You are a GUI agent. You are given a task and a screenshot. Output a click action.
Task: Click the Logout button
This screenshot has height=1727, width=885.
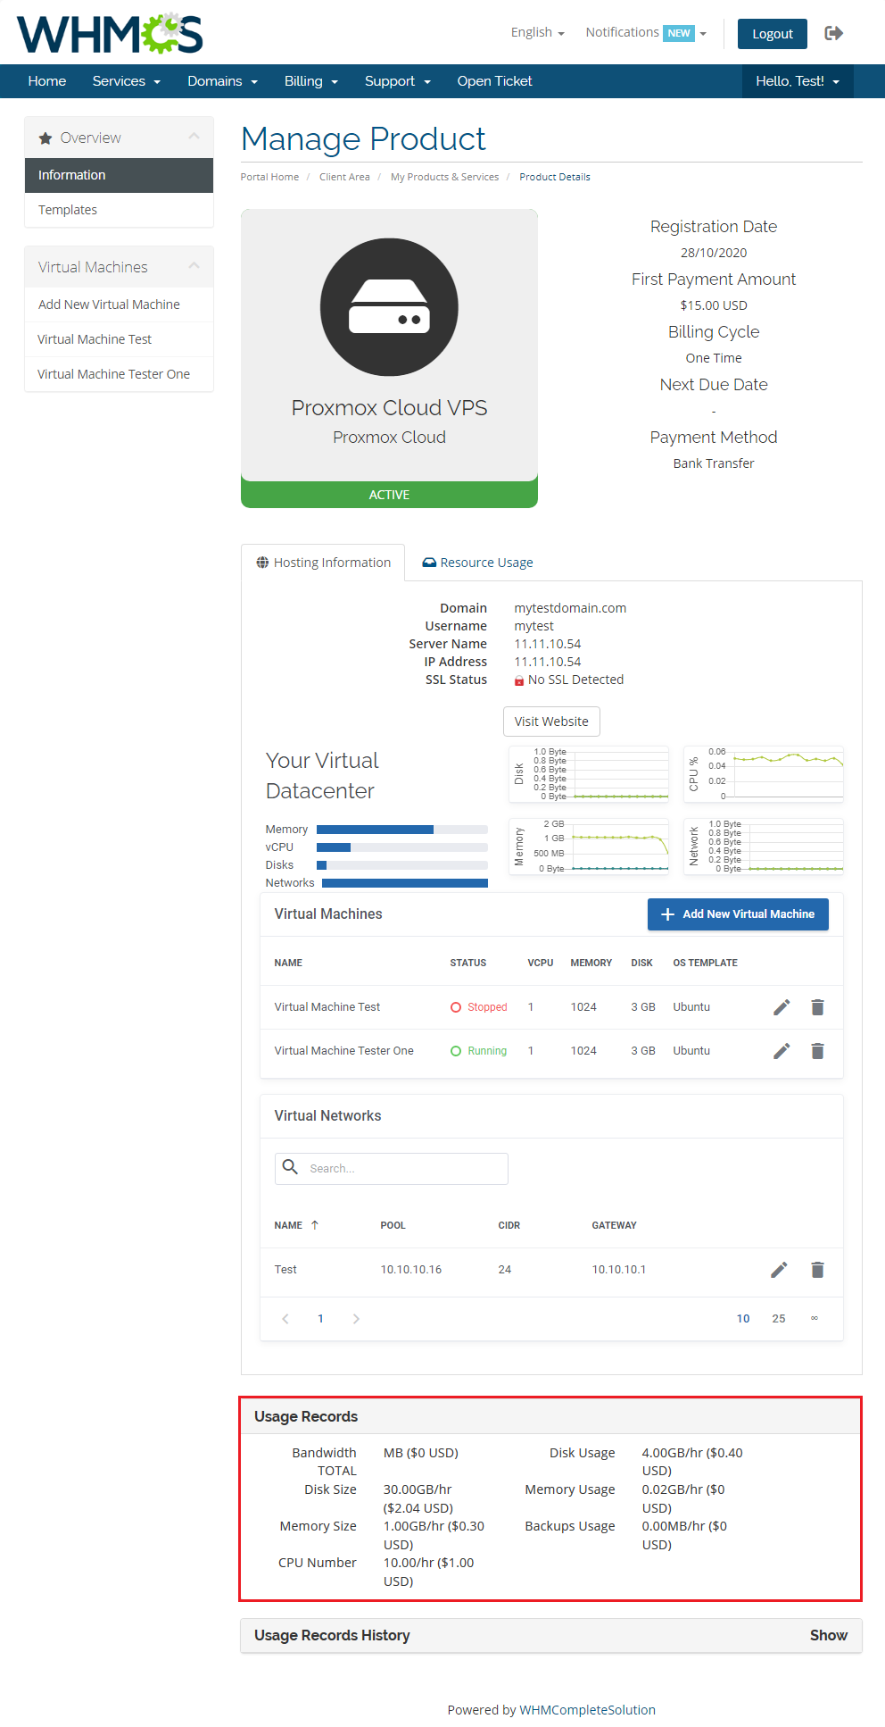click(x=773, y=34)
